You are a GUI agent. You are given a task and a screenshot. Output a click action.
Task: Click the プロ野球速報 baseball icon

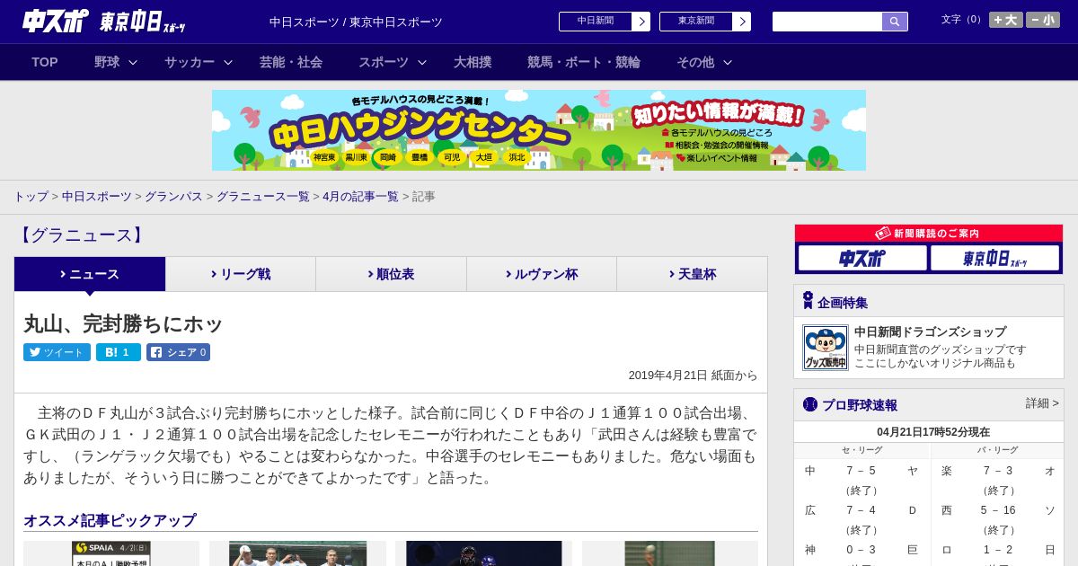pos(809,404)
